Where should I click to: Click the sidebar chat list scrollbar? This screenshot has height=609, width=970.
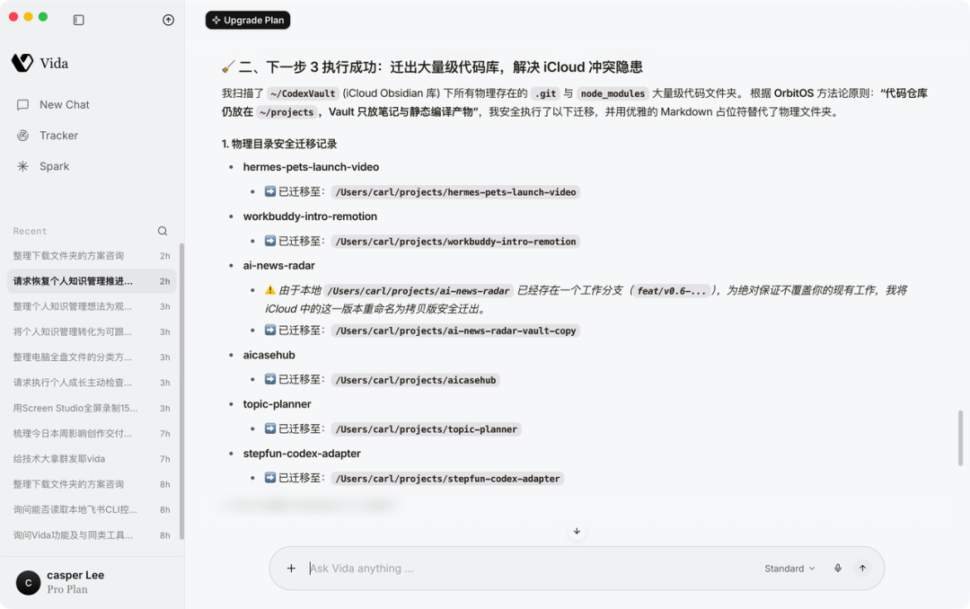[181, 391]
